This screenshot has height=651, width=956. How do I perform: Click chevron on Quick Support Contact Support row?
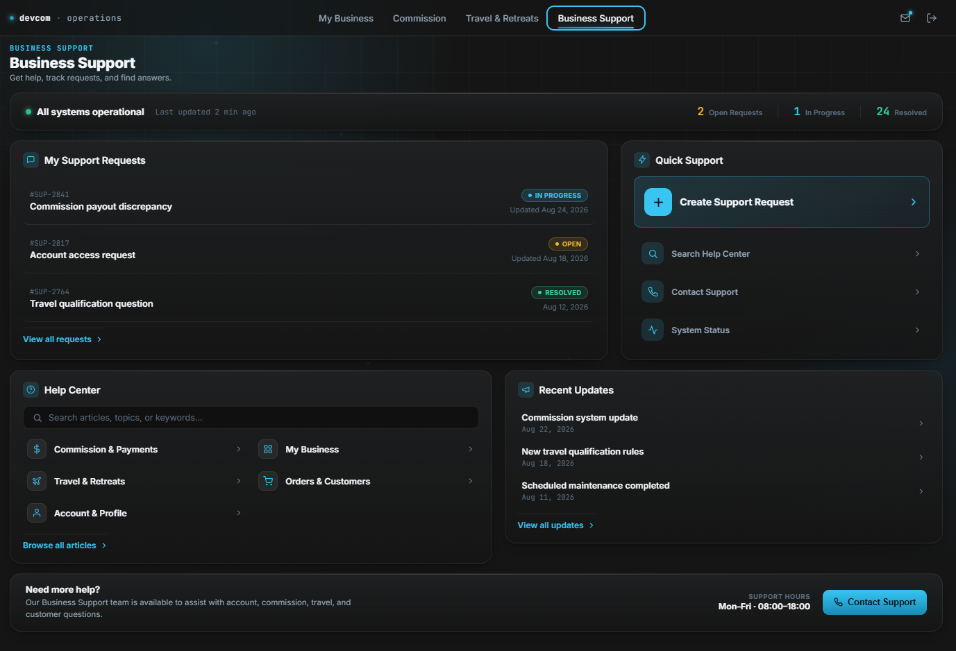pos(917,292)
